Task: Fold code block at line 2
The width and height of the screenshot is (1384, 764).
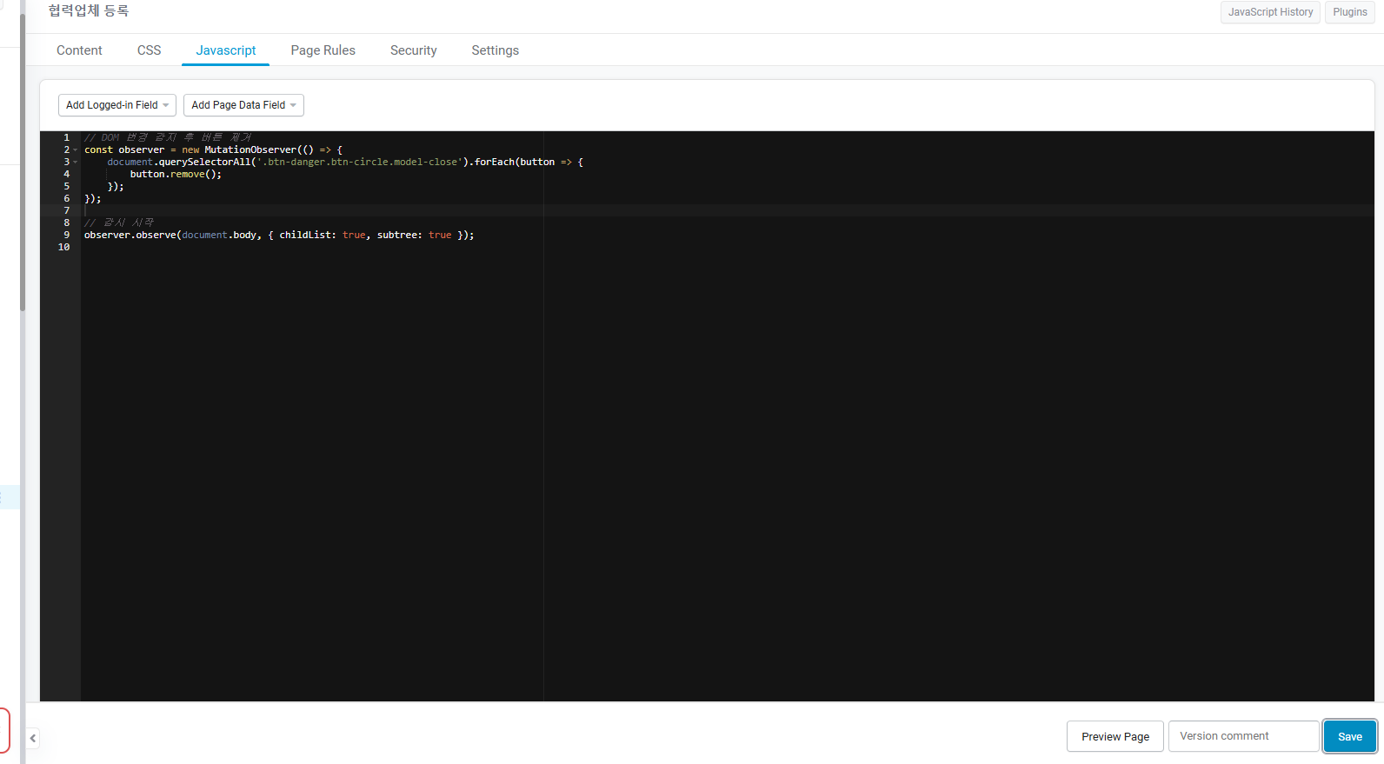Action: [76, 150]
